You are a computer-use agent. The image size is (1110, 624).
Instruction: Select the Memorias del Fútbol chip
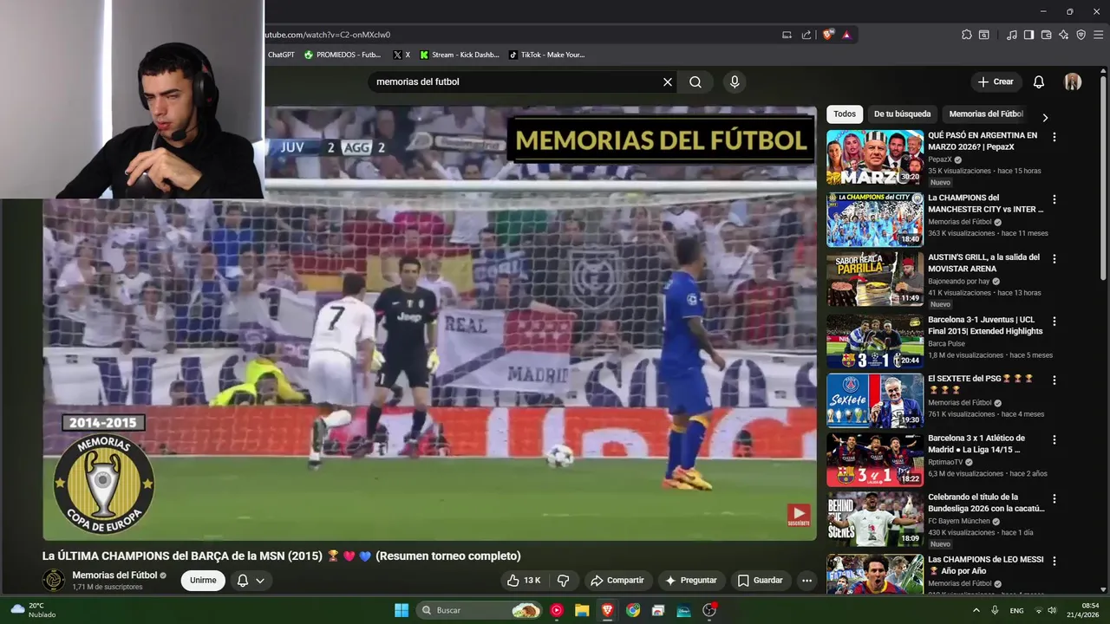click(x=986, y=114)
